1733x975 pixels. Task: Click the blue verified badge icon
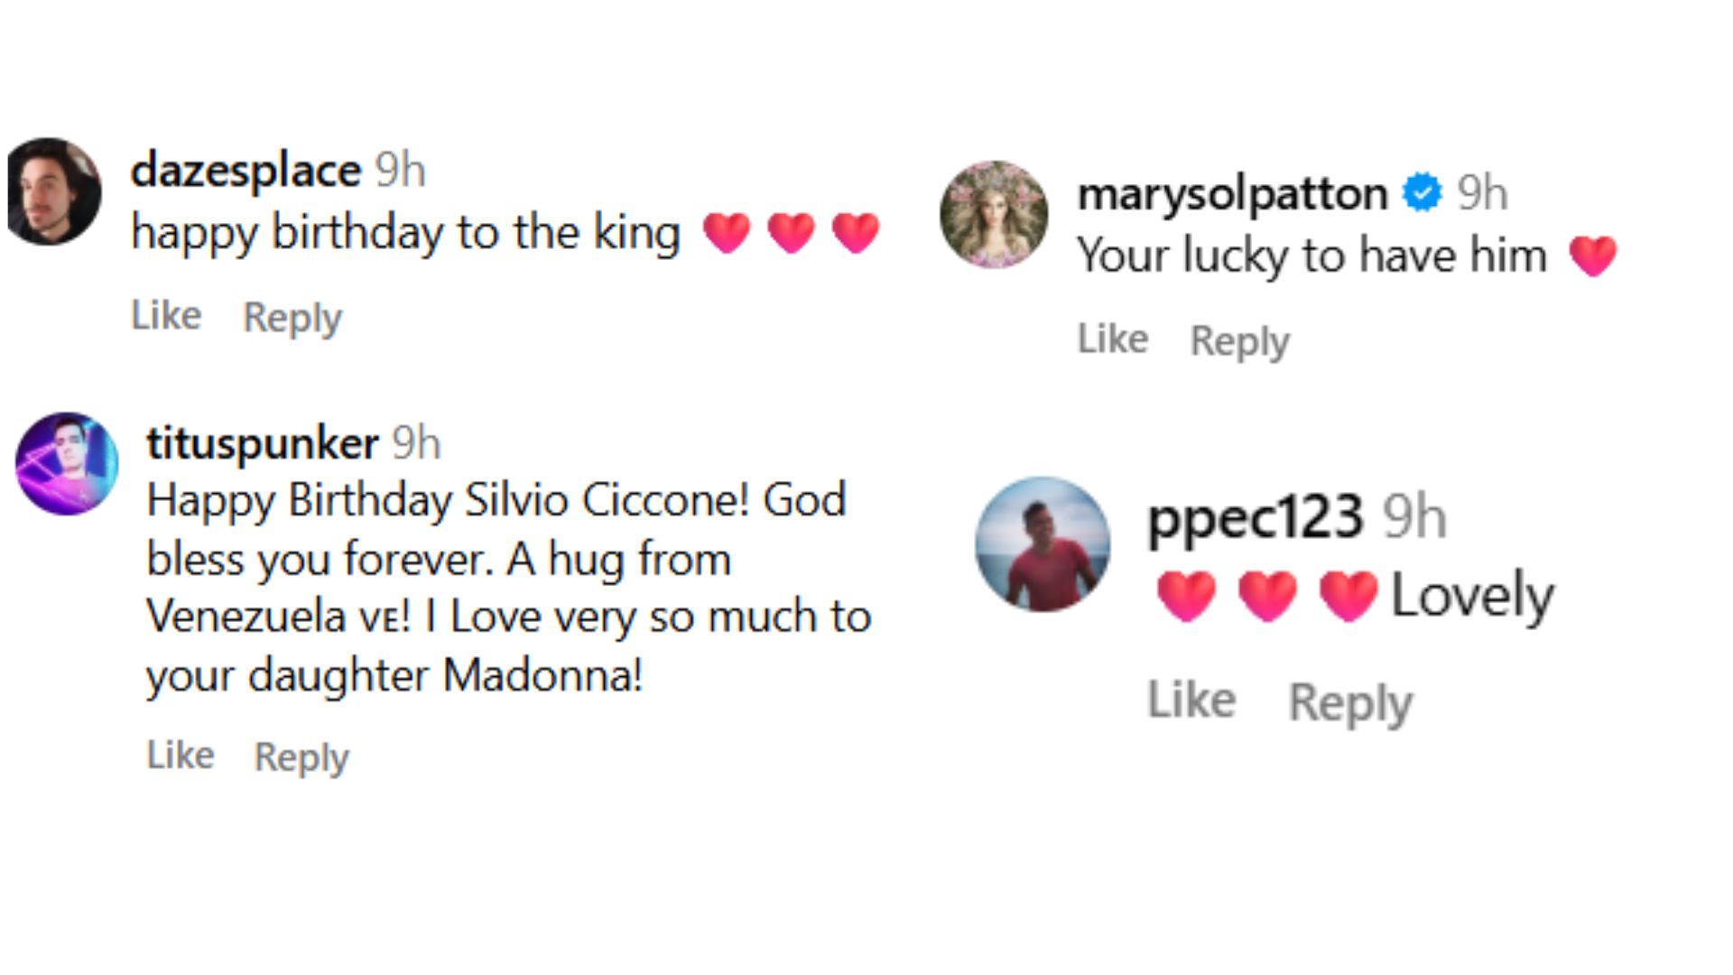1422,192
